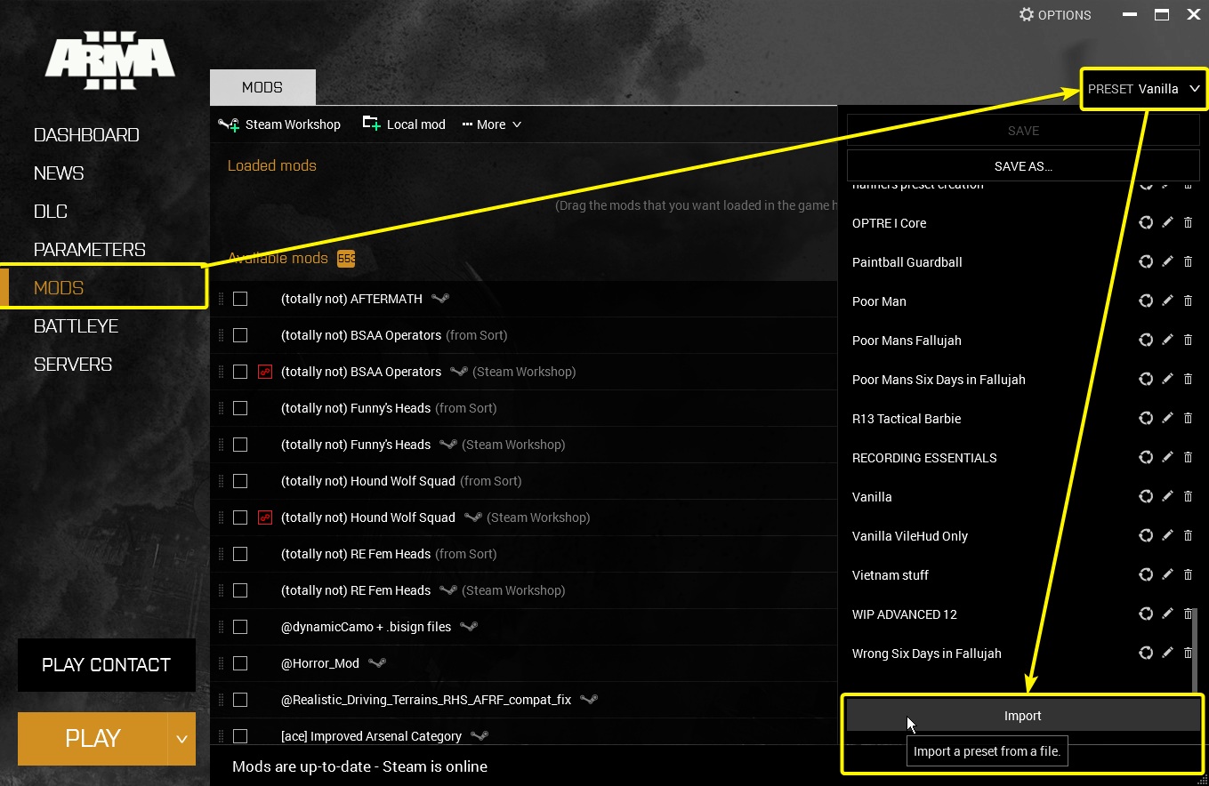Tick the RE Fem Heads (from Sort) checkbox
Image resolution: width=1209 pixels, height=786 pixels.
240,554
